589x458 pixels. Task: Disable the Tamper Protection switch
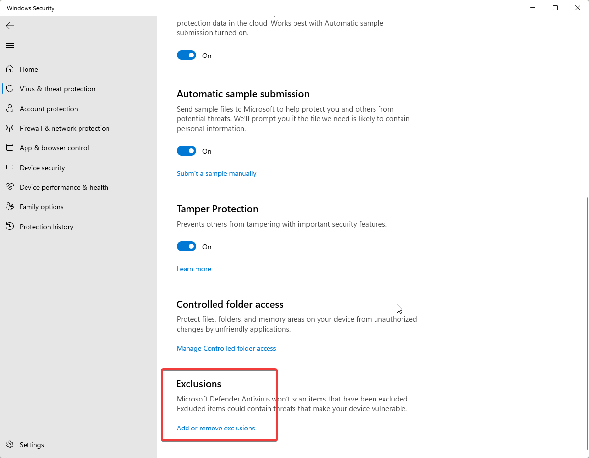pyautogui.click(x=187, y=246)
